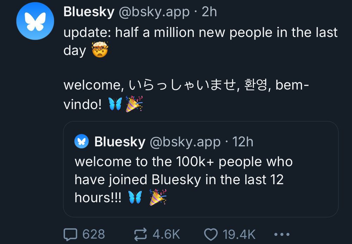This screenshot has width=352, height=244.
Task: Click the party popper emoji in main post
Action: [x=134, y=104]
